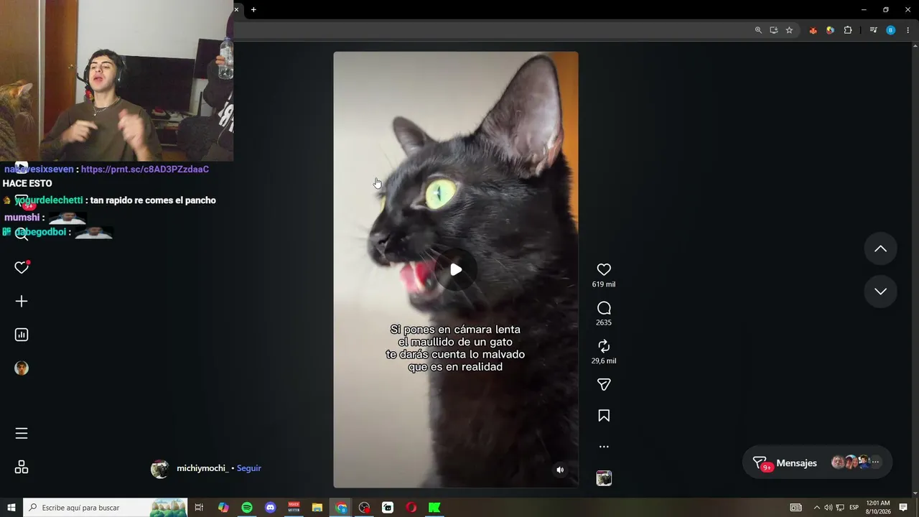Open the volume control in system tray

pyautogui.click(x=828, y=508)
